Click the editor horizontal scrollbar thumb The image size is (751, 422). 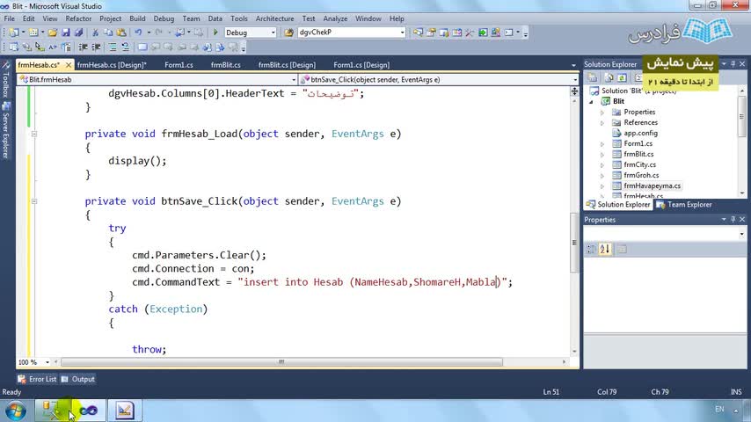281,362
